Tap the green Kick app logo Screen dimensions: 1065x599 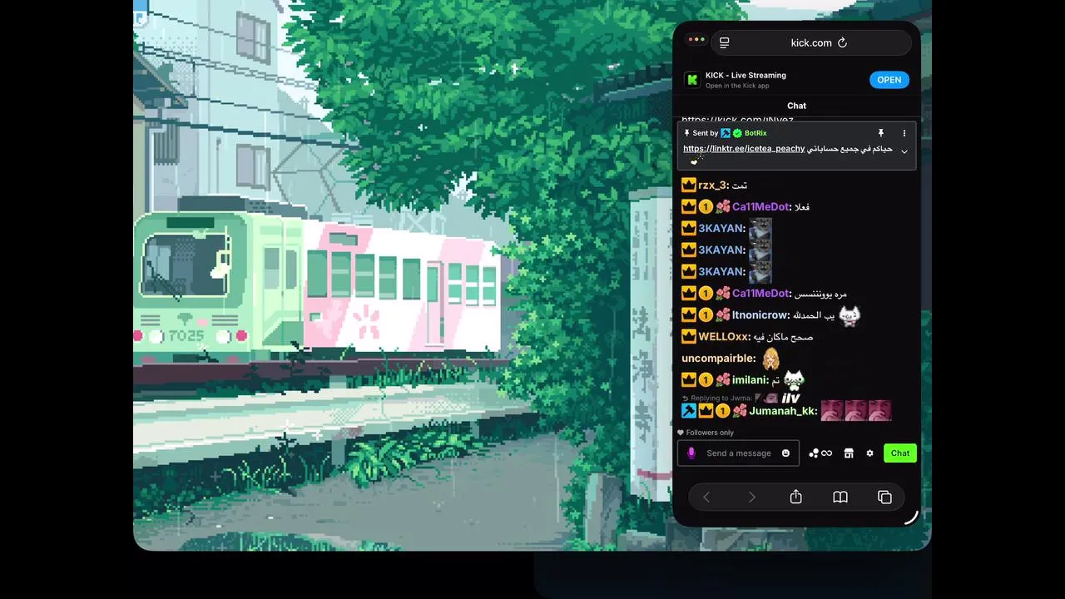pyautogui.click(x=692, y=80)
